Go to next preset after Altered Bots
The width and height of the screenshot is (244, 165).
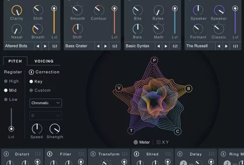[x=45, y=46]
